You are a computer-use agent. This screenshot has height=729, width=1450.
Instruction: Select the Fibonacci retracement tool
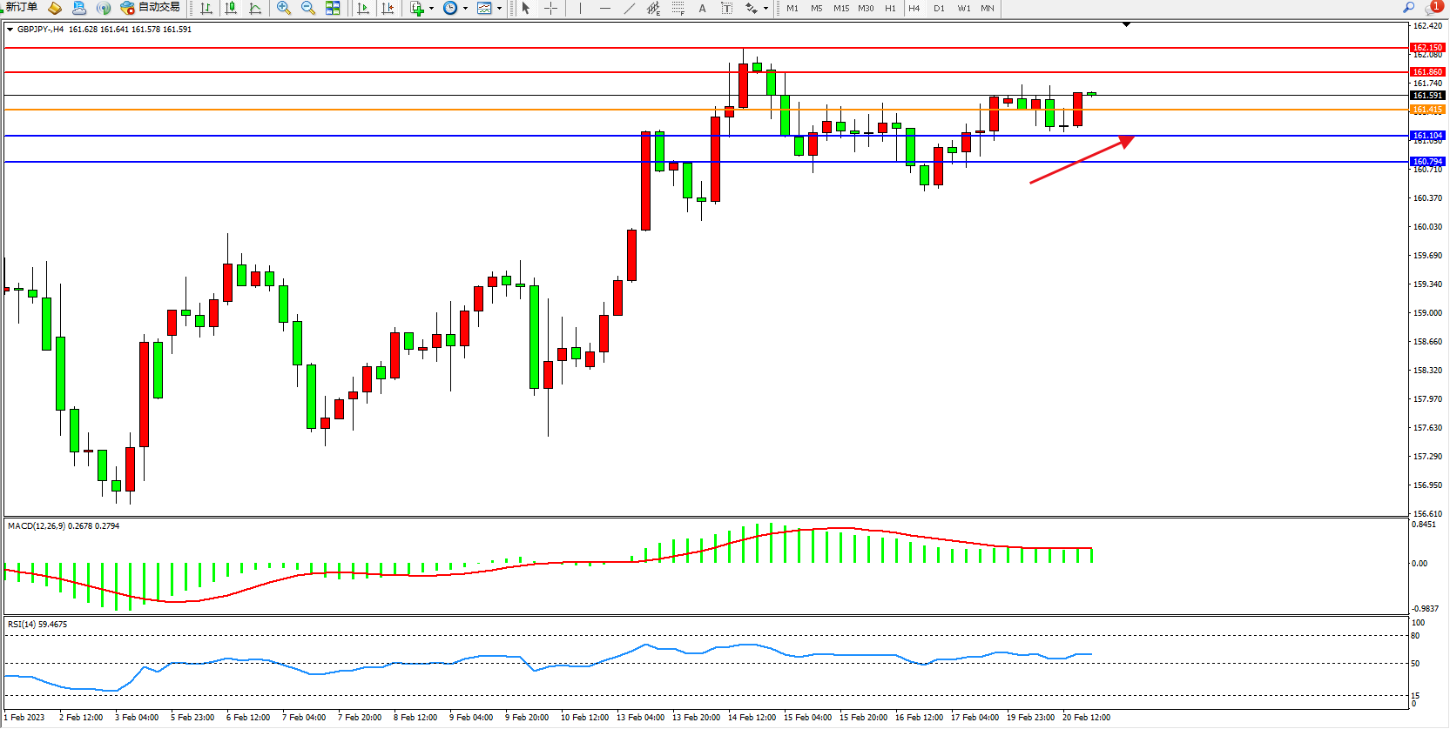(678, 8)
